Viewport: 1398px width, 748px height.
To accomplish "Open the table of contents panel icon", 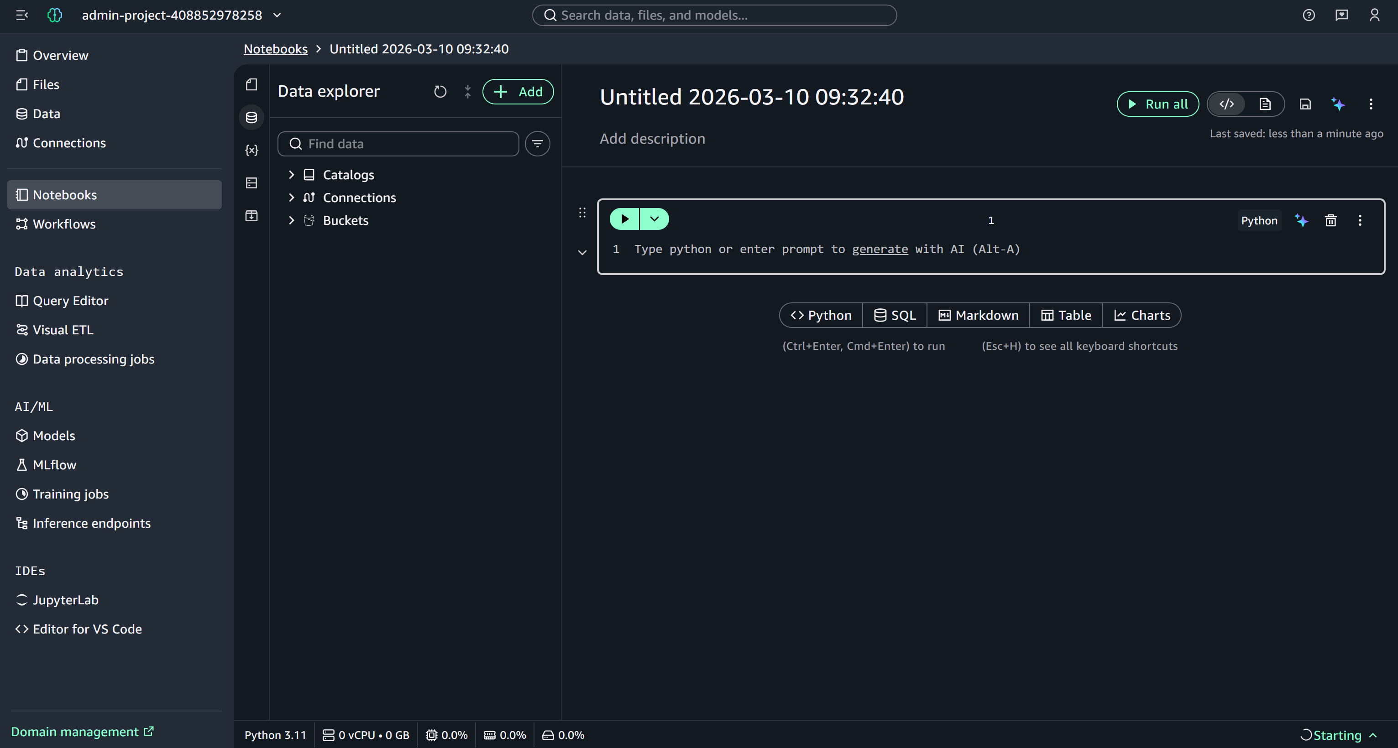I will click(251, 183).
